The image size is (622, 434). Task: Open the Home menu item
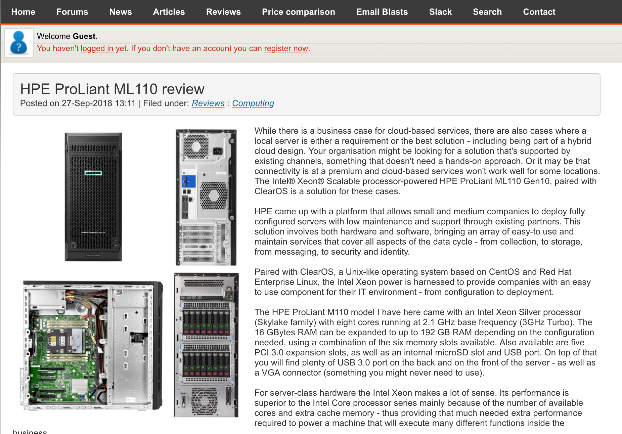23,12
